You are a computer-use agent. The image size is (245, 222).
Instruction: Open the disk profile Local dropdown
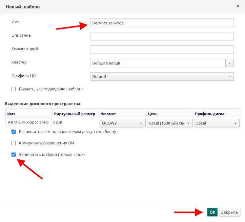[x=216, y=123]
